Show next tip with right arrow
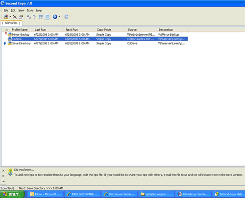 3,176
